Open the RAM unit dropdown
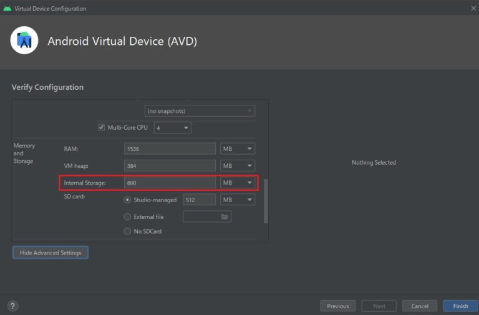The width and height of the screenshot is (479, 315). coord(238,149)
